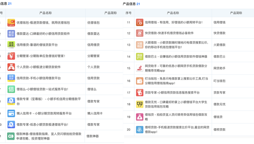Click right table 产品名称 column header
This screenshot has width=254, height=144.
(173, 13)
